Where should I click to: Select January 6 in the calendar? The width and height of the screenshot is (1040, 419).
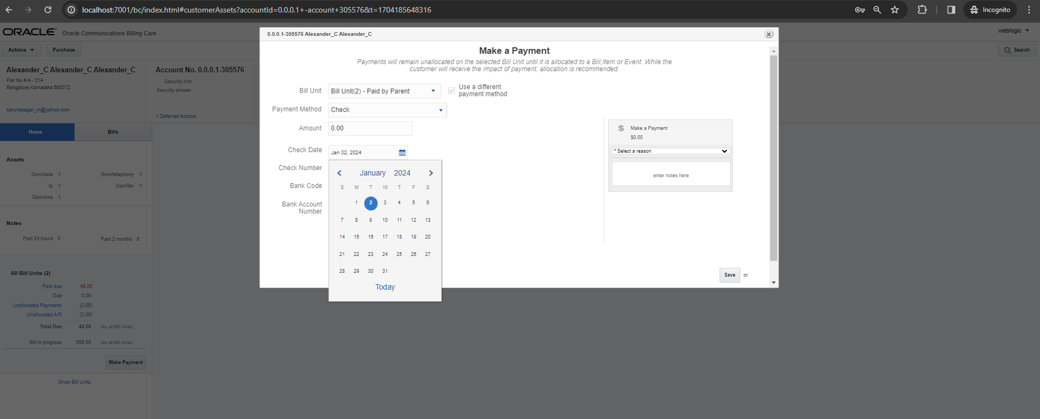coord(428,203)
